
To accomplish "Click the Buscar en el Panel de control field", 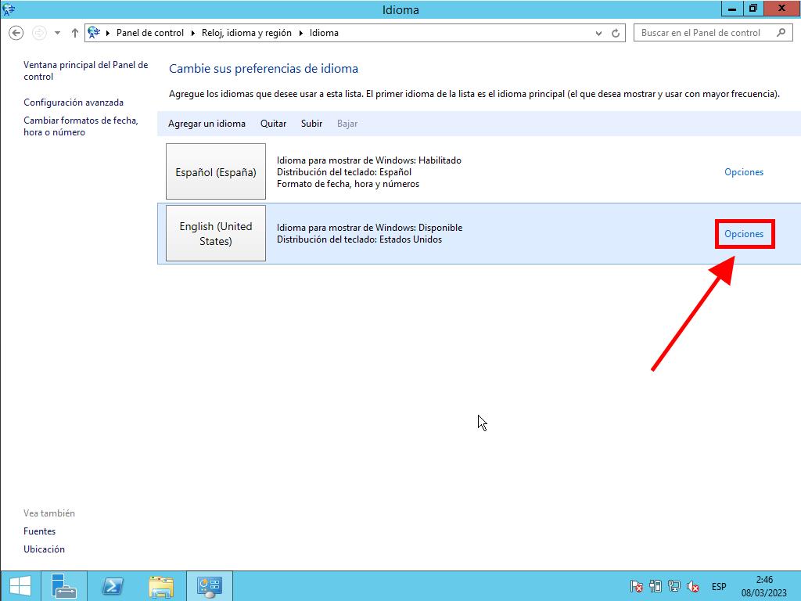I will [706, 33].
